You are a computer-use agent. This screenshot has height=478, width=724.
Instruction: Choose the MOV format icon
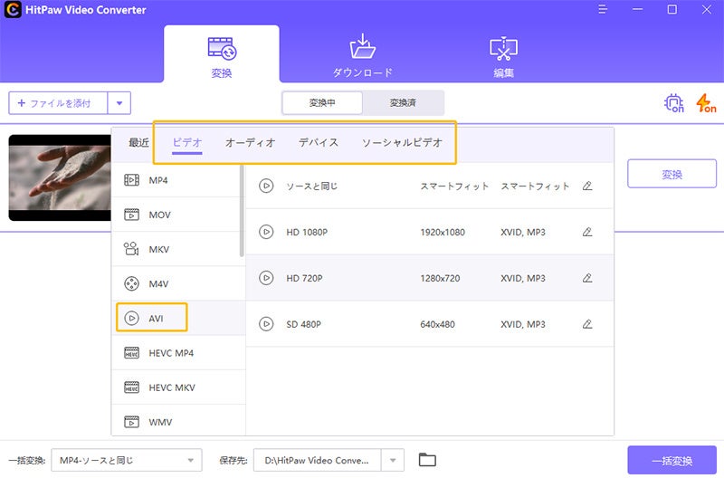(x=131, y=215)
